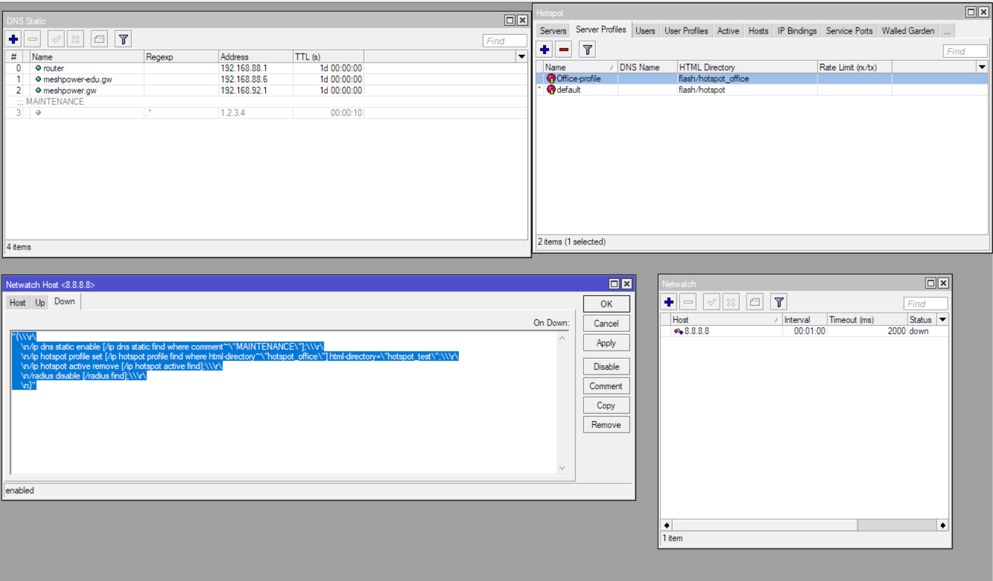Click the On Down script down-scroll arrow
This screenshot has height=581, width=993.
point(562,468)
